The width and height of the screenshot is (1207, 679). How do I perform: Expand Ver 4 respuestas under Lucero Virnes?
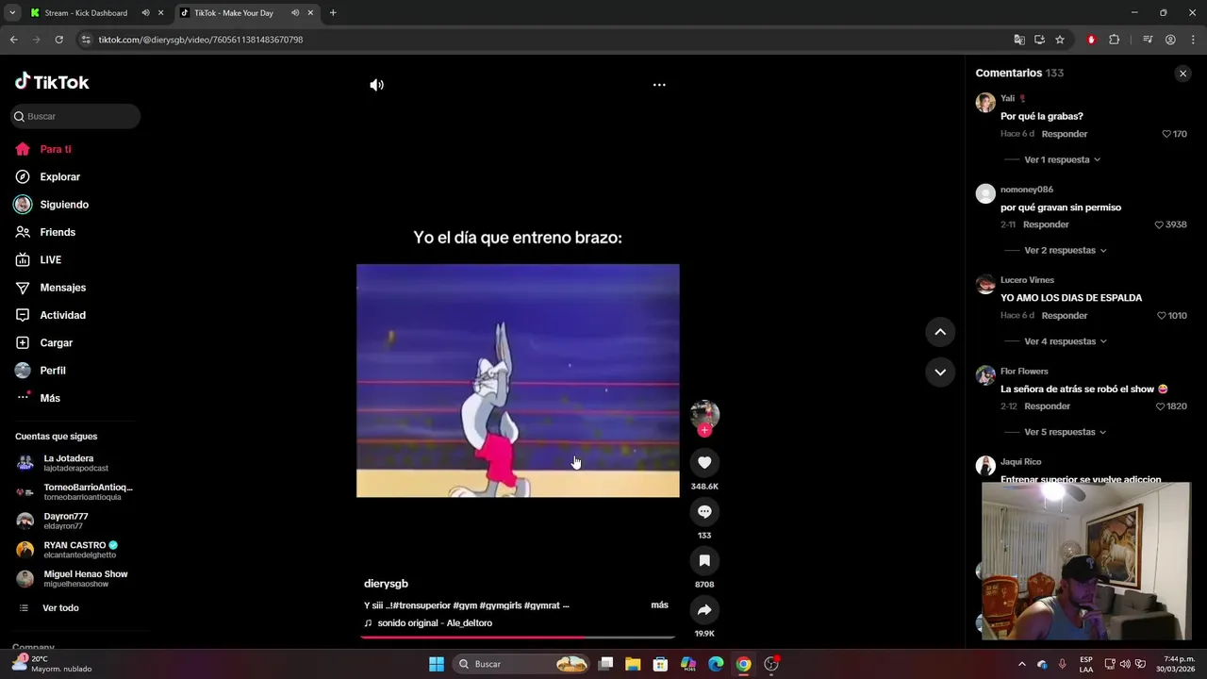pyautogui.click(x=1066, y=341)
